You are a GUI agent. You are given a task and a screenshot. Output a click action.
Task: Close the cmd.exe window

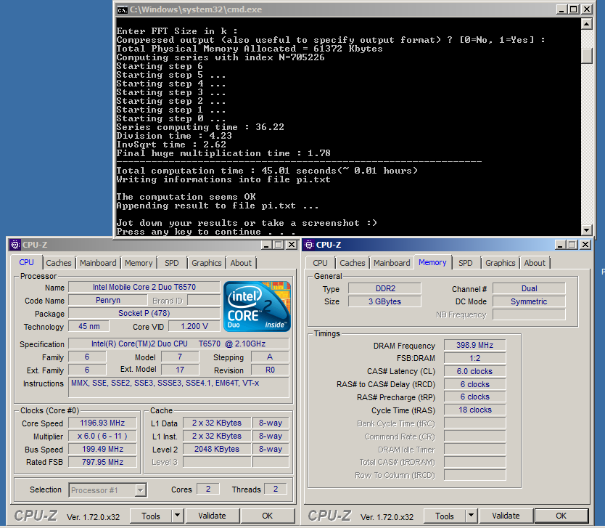(587, 9)
